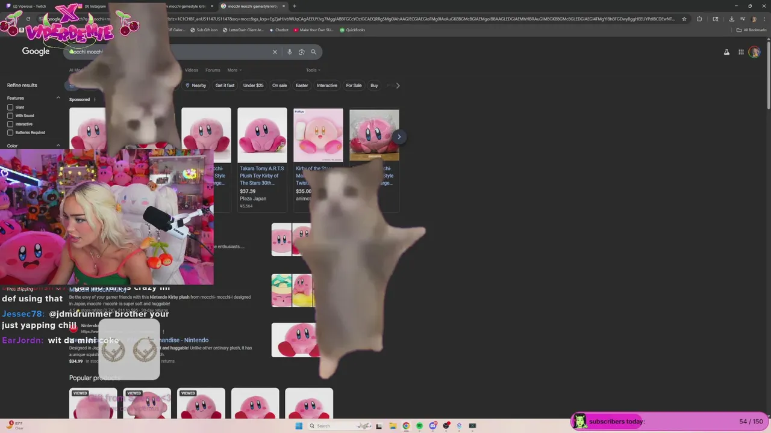Click the Google logo
771x433 pixels.
[x=36, y=52]
